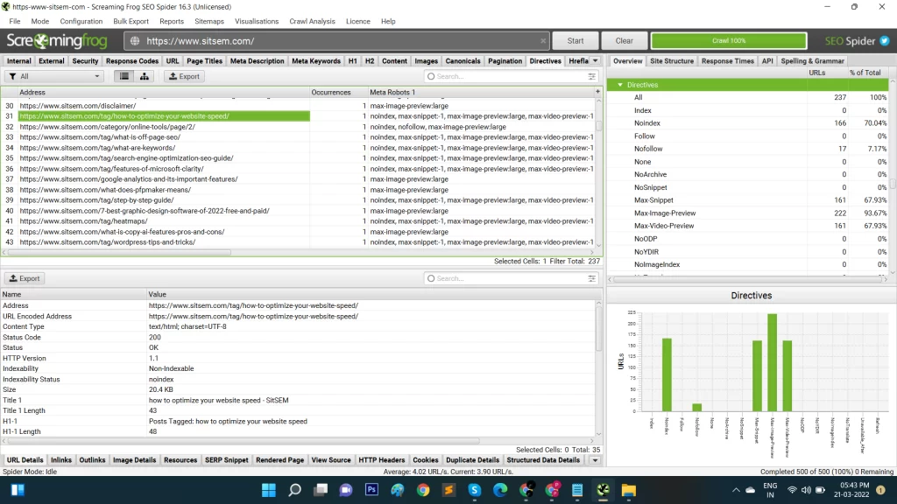Viewport: 897px width, 504px height.
Task: Open the Configuration menu
Action: pyautogui.click(x=81, y=21)
